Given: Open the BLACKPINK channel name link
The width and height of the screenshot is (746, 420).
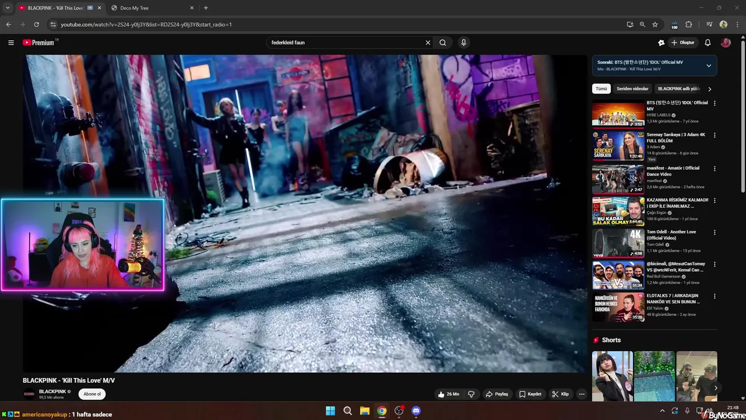Looking at the screenshot, I should tap(52, 391).
